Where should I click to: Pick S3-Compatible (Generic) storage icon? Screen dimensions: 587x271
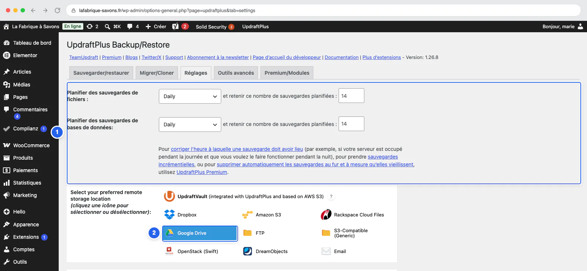[x=326, y=233]
